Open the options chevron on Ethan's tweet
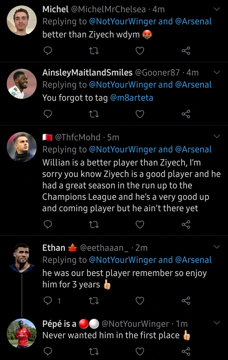 (217, 247)
